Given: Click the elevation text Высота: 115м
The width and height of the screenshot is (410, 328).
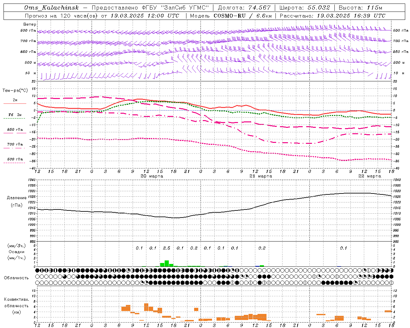Looking at the screenshot, I should pyautogui.click(x=360, y=8).
